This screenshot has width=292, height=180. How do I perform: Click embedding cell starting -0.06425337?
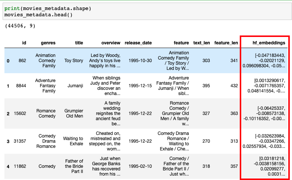pyautogui.click(x=264, y=113)
